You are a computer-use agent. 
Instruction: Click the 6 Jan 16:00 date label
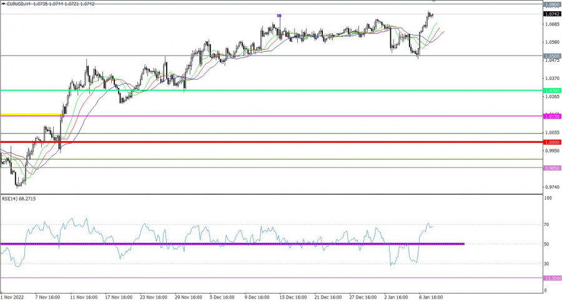pos(430,297)
